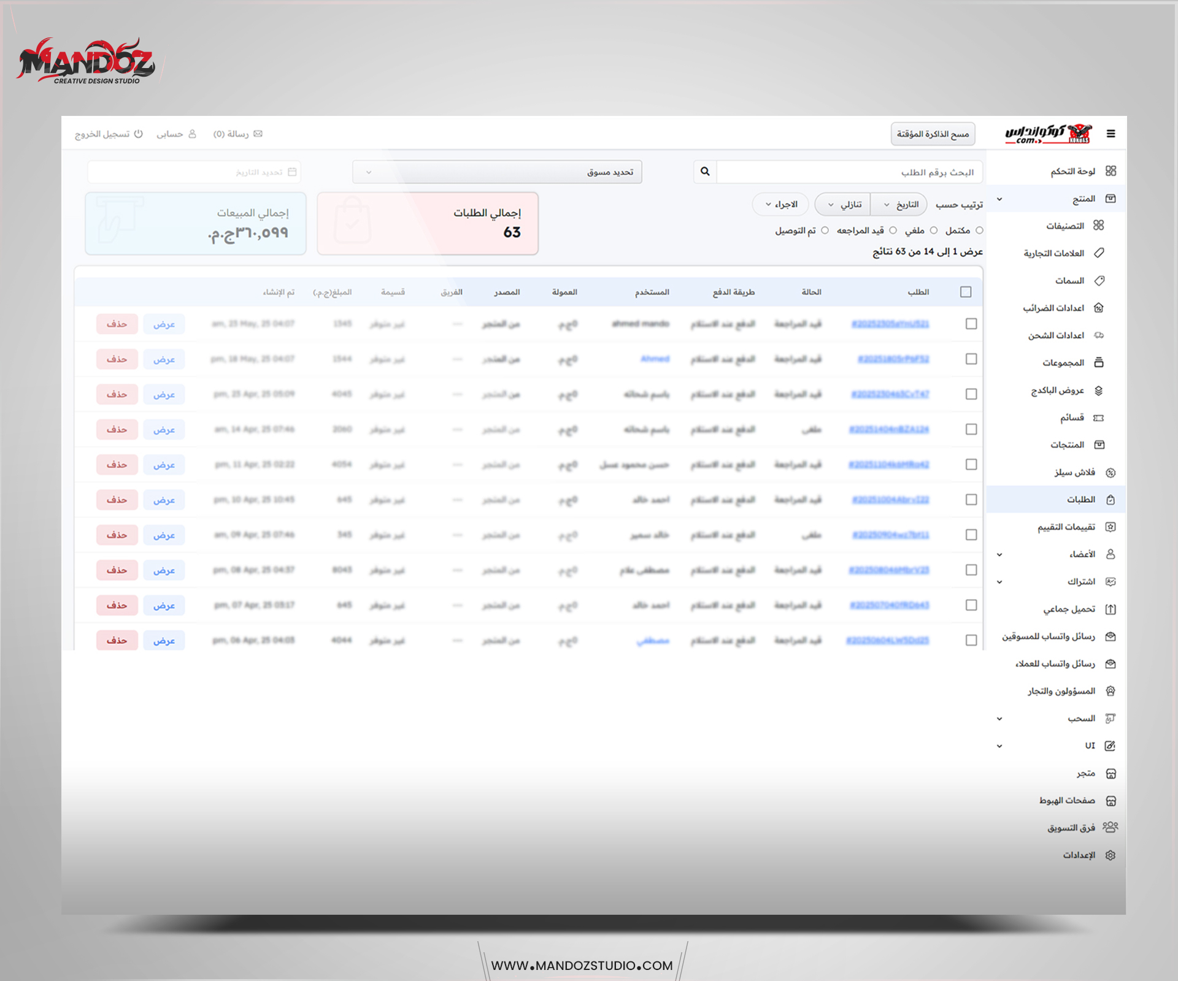Click the تحميل جماعي upload icon
Viewport: 1178px width, 981px height.
pyautogui.click(x=1111, y=609)
